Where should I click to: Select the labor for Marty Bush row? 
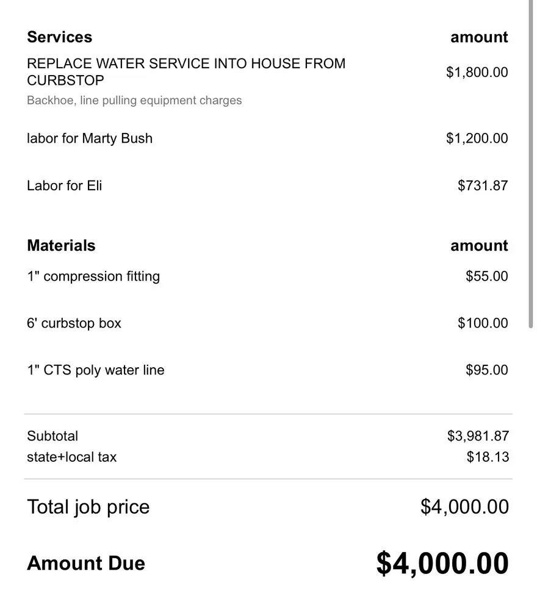click(90, 138)
